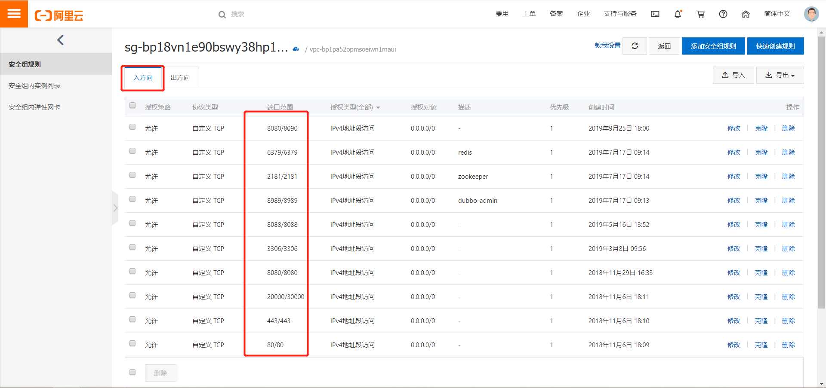
Task: Select 安全组规则 in the sidebar
Action: [x=56, y=64]
